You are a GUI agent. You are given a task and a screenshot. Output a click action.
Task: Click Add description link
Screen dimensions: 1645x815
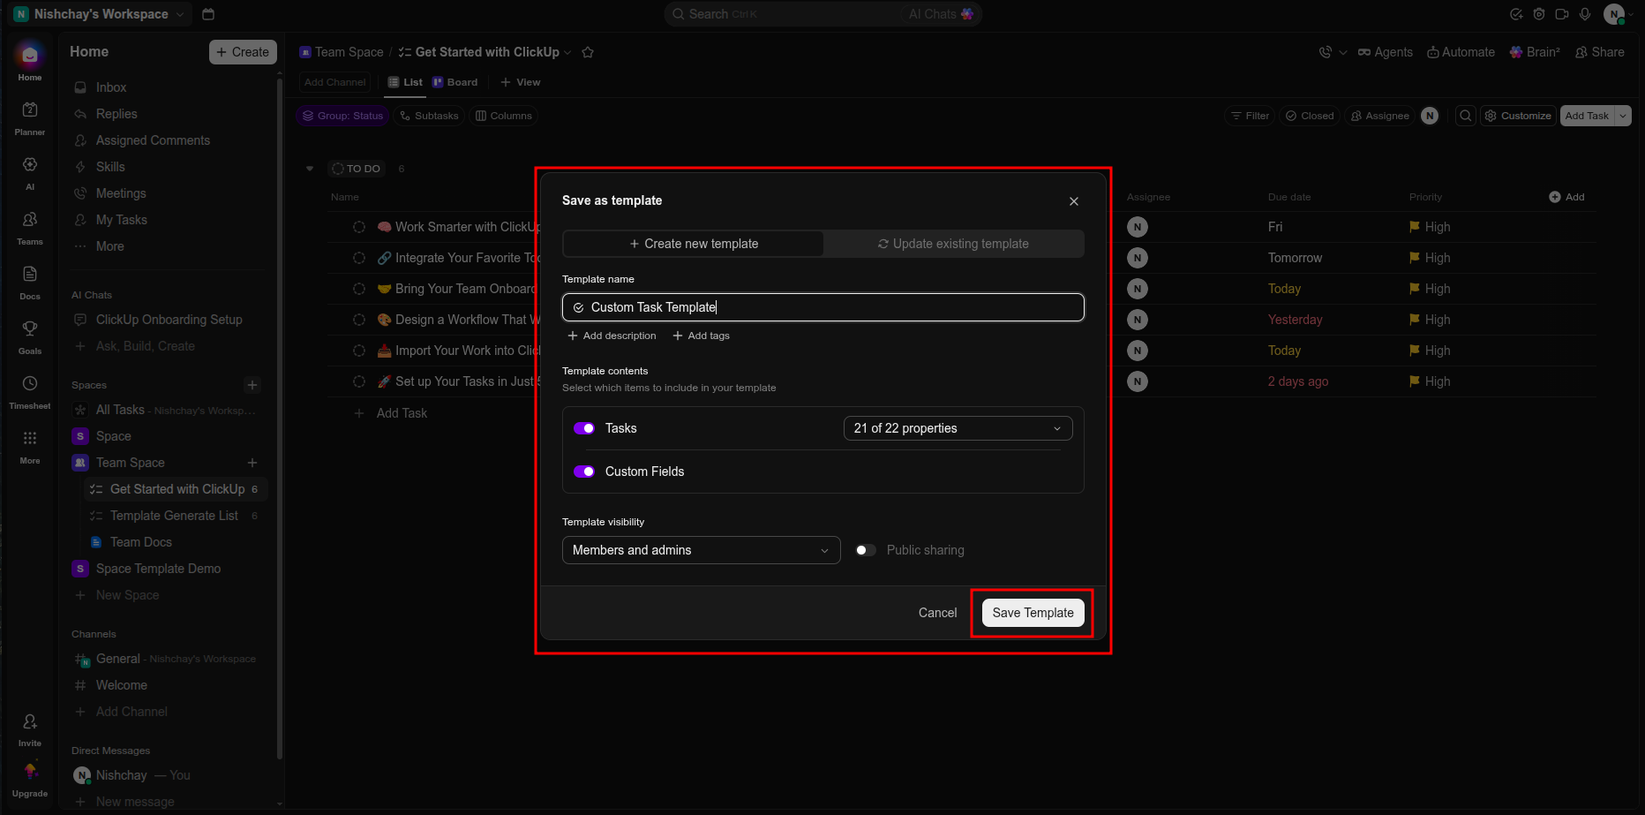(612, 336)
